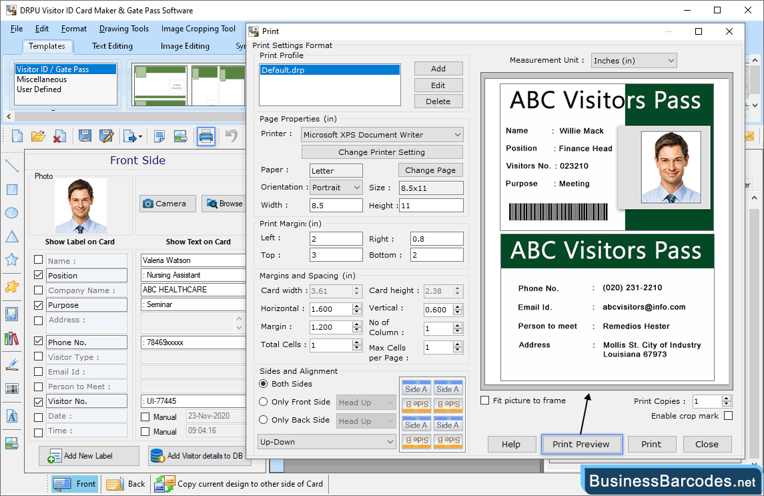Click the Export arrow toolbar icon
This screenshot has width=764, height=496.
point(132,136)
